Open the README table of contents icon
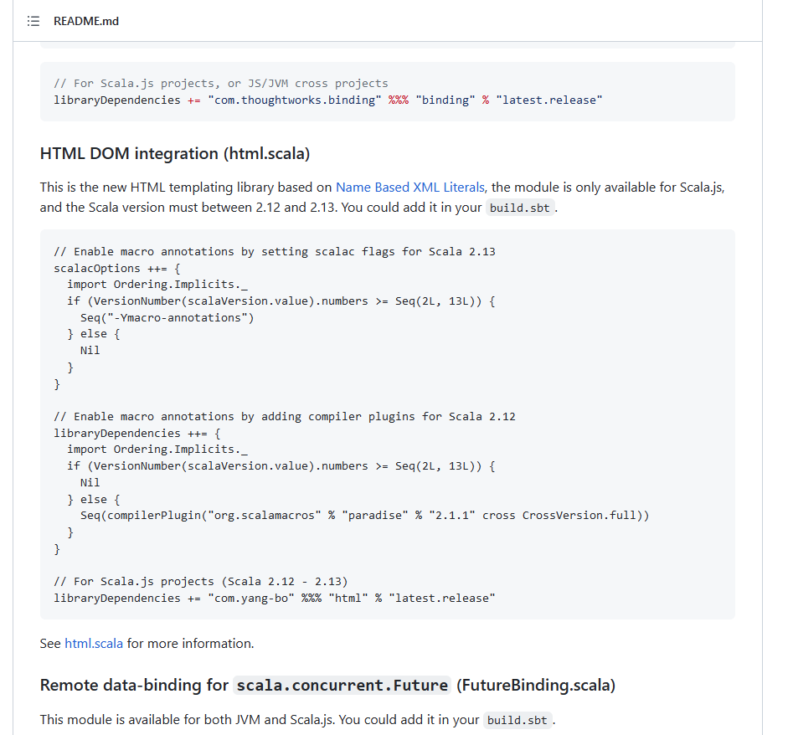 [x=33, y=21]
